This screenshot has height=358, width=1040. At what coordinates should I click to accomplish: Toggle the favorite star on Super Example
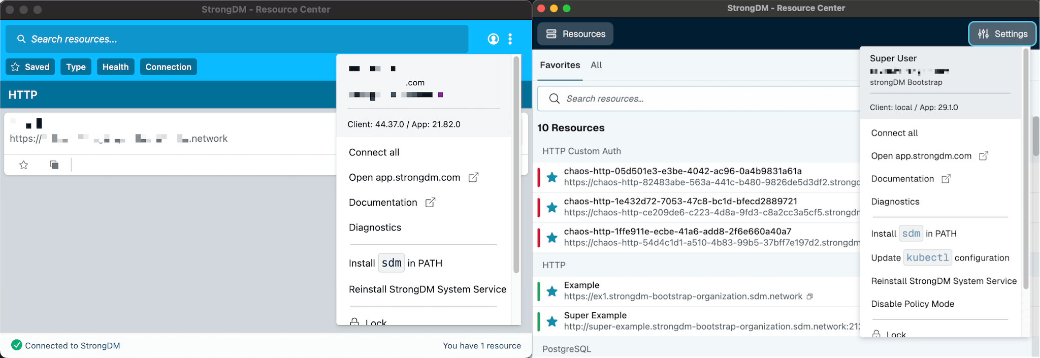point(552,321)
